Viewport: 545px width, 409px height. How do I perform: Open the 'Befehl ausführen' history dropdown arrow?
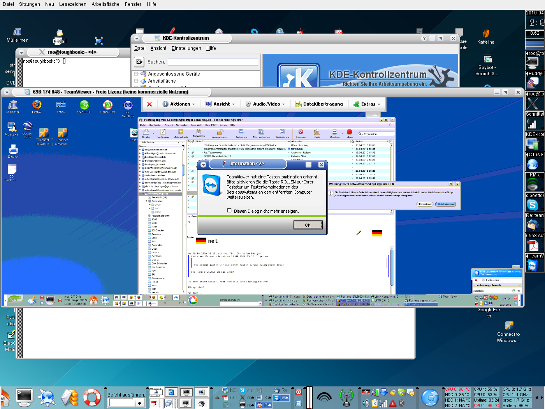[x=139, y=403]
